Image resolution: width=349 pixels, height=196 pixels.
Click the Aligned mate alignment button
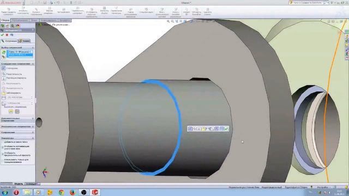point(11,112)
